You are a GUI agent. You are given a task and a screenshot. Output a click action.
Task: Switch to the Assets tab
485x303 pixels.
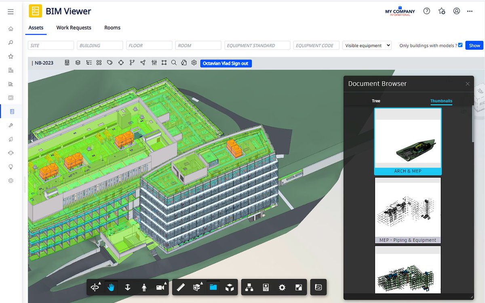[x=36, y=27]
